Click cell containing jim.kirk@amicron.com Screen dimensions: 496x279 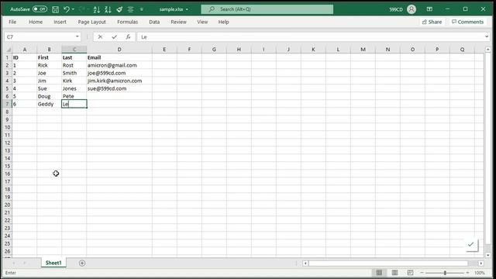pos(119,81)
